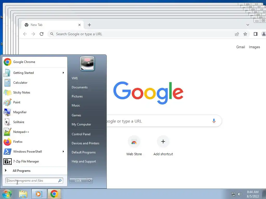Open Windows Explorer from the taskbar
This screenshot has width=266, height=199.
click(23, 194)
